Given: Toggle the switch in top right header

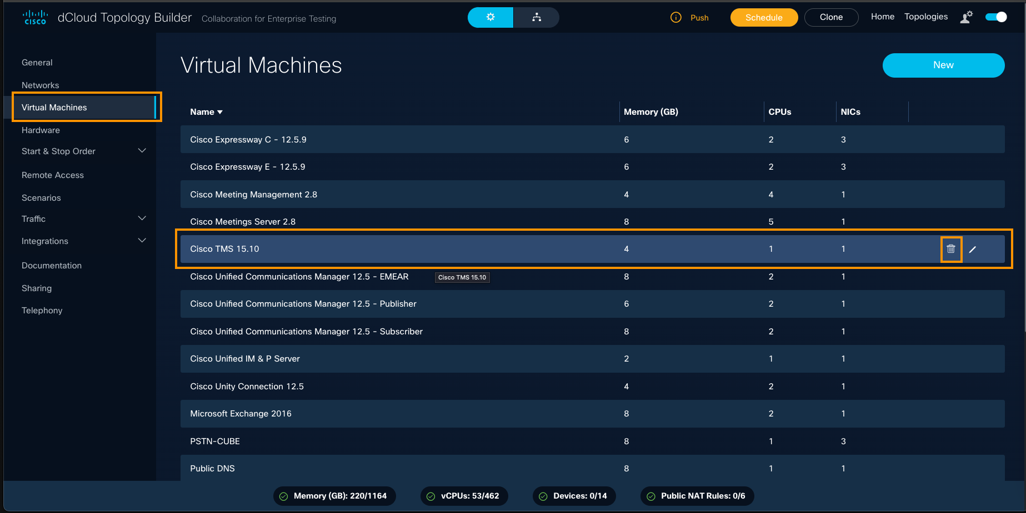Looking at the screenshot, I should pos(996,17).
